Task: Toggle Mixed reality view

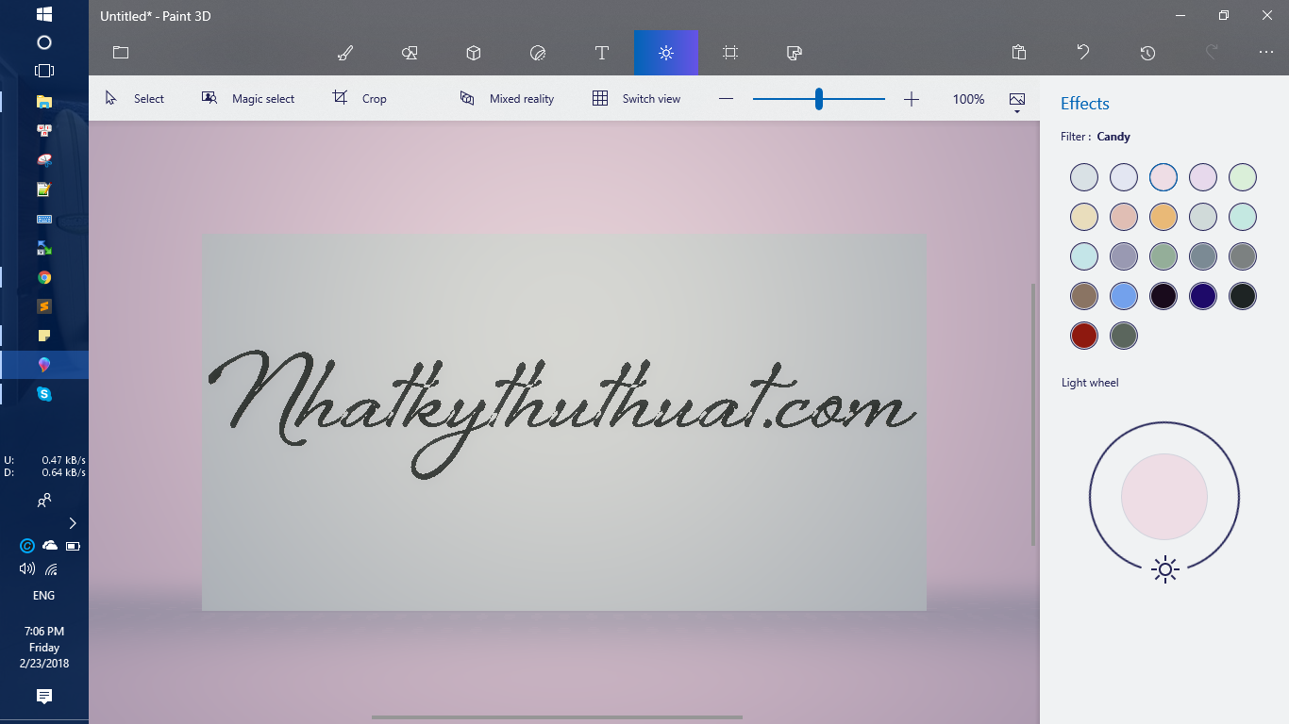Action: pyautogui.click(x=507, y=99)
